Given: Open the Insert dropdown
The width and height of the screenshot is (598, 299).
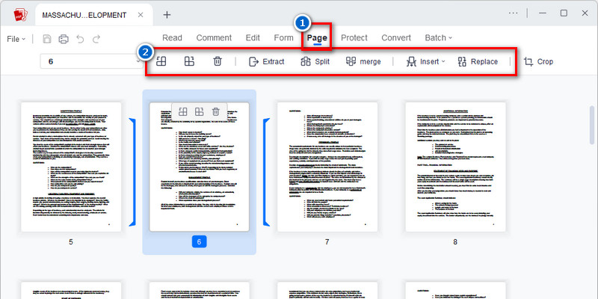Looking at the screenshot, I should (x=425, y=62).
